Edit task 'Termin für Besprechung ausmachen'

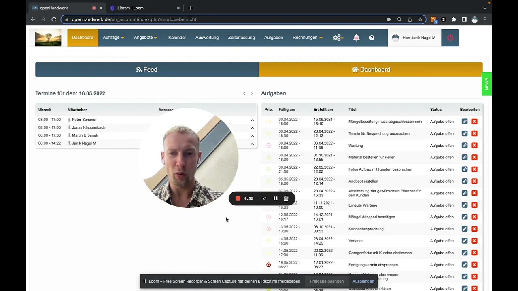465,133
